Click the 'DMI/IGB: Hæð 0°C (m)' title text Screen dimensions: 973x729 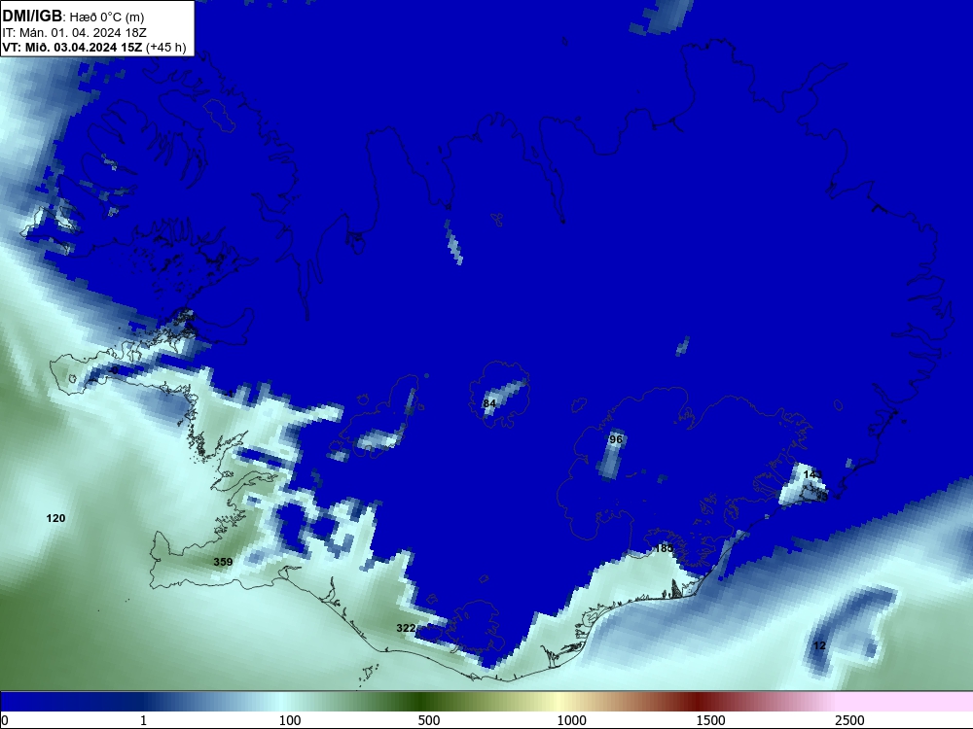tap(73, 17)
